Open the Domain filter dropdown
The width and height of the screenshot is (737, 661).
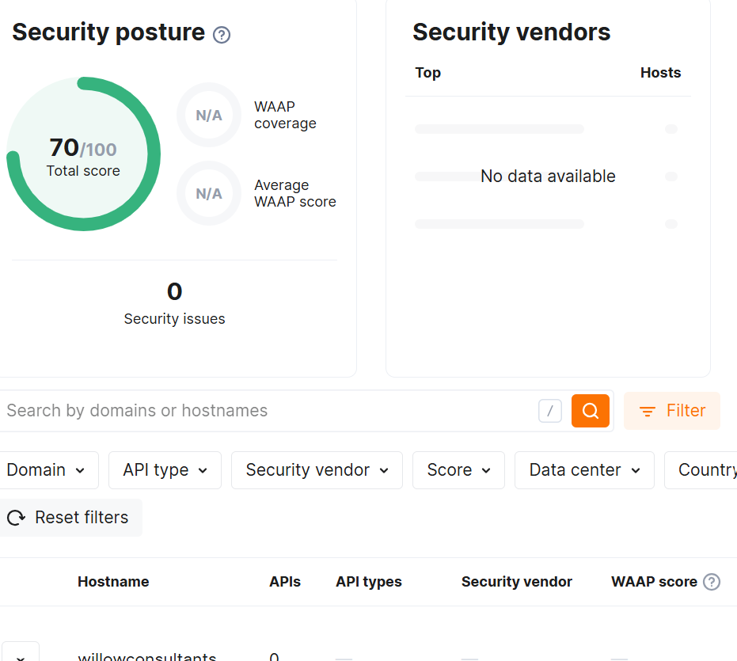49,469
